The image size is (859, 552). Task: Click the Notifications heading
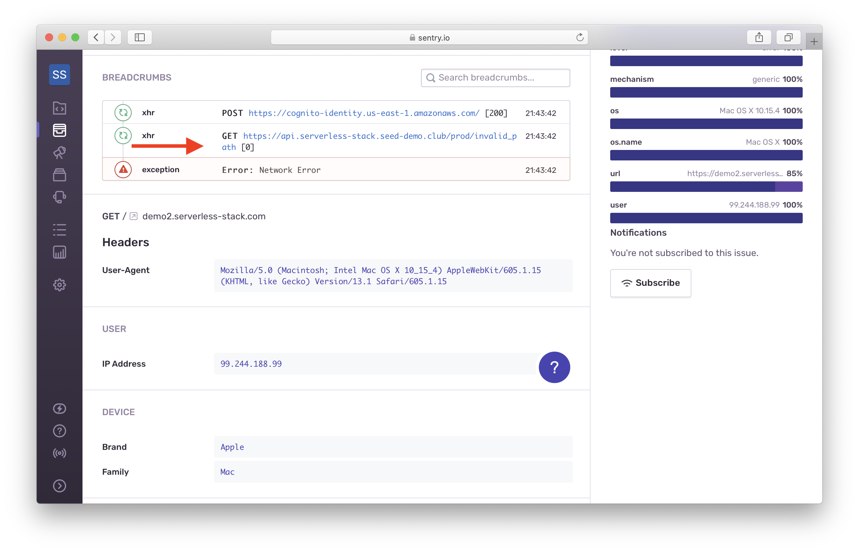click(x=638, y=233)
